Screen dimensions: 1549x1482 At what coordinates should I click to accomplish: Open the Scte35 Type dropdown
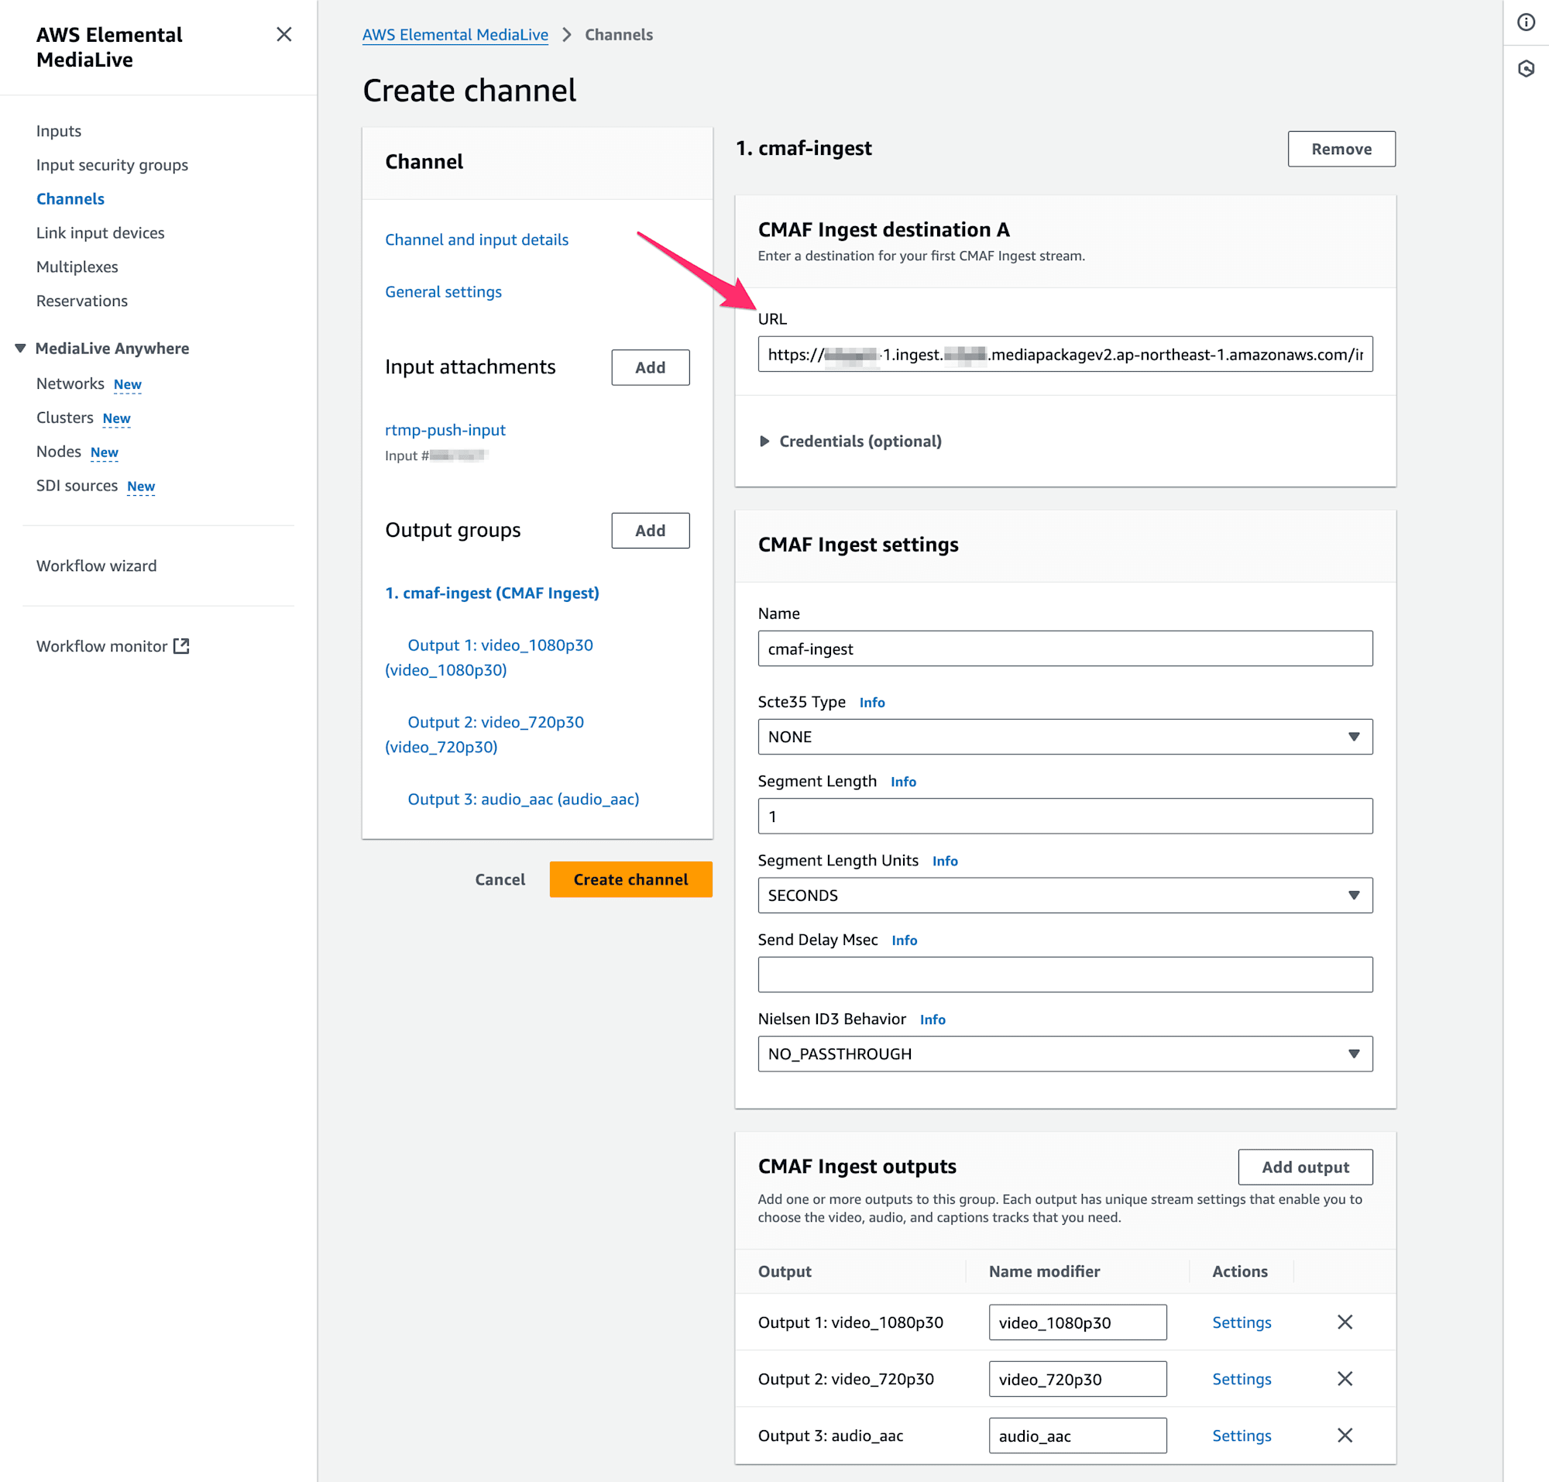tap(1065, 736)
